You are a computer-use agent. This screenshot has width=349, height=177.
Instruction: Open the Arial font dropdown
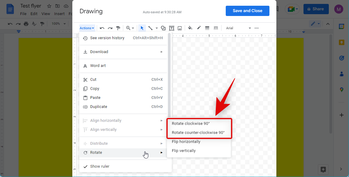(x=238, y=28)
